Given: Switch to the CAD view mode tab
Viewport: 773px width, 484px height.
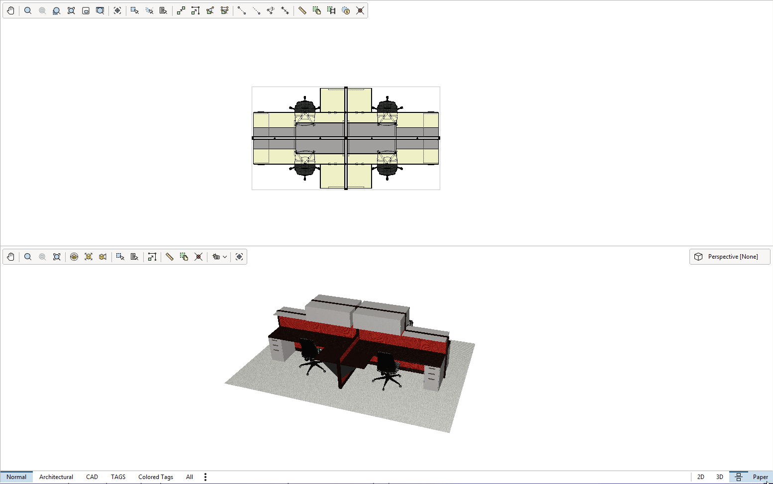Looking at the screenshot, I should 92,477.
